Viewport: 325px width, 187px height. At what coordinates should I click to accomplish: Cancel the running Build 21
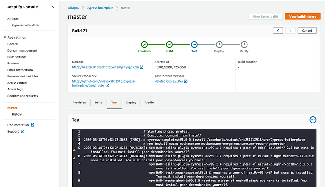pos(307,31)
